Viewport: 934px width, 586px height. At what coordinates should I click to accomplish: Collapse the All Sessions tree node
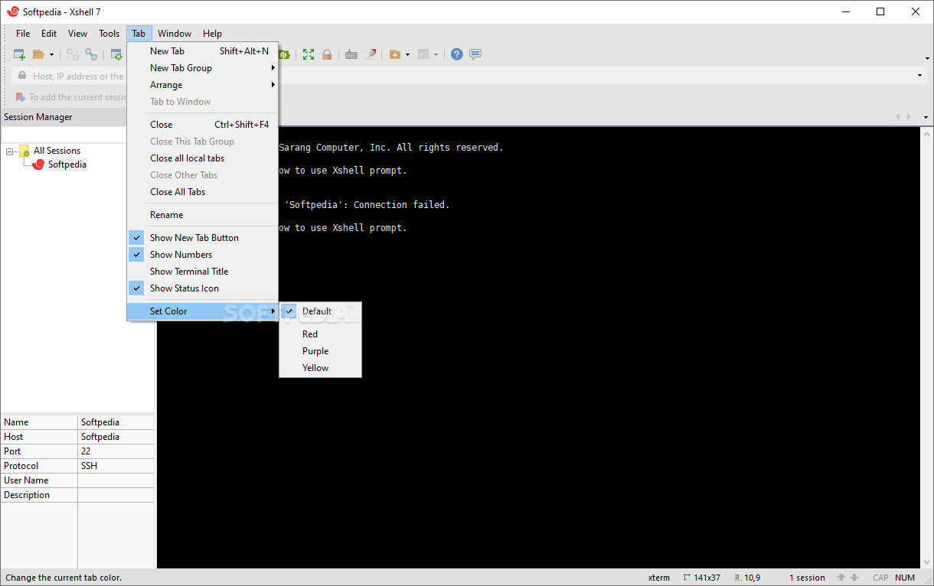(10, 151)
